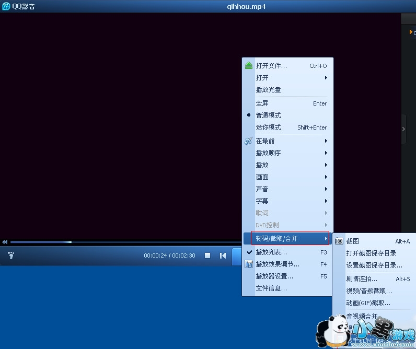Open 动画(GIF)截取 from the submenu
This screenshot has height=349, width=416.
tap(368, 303)
